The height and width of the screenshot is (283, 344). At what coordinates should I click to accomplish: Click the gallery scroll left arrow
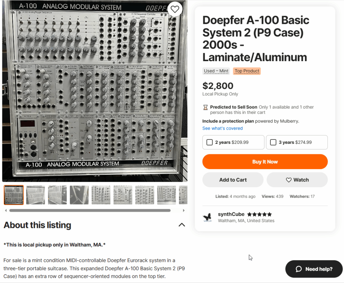pos(6,210)
